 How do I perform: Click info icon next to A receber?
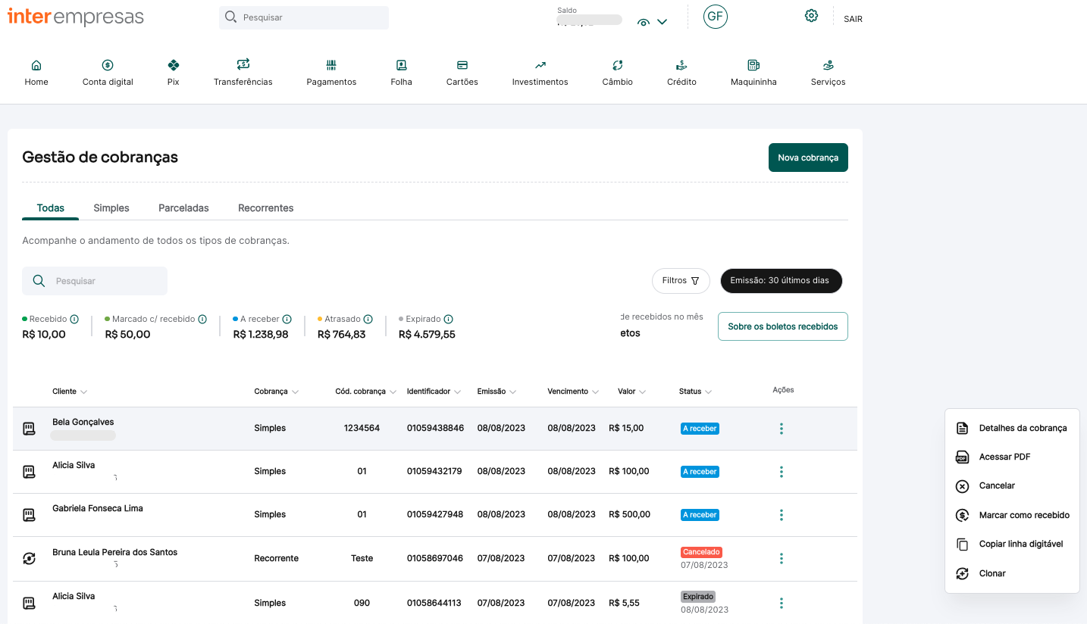(x=287, y=319)
